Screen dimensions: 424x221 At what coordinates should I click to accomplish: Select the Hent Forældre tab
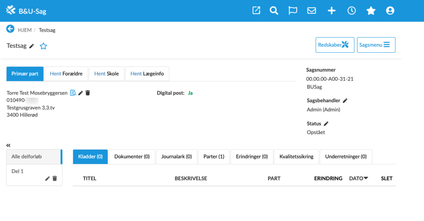(x=66, y=74)
